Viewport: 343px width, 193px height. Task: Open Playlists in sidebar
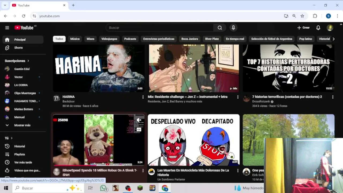pyautogui.click(x=23, y=154)
